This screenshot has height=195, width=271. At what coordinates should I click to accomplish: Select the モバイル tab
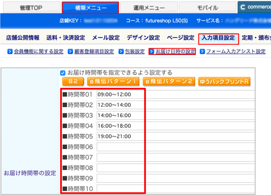pyautogui.click(x=207, y=7)
